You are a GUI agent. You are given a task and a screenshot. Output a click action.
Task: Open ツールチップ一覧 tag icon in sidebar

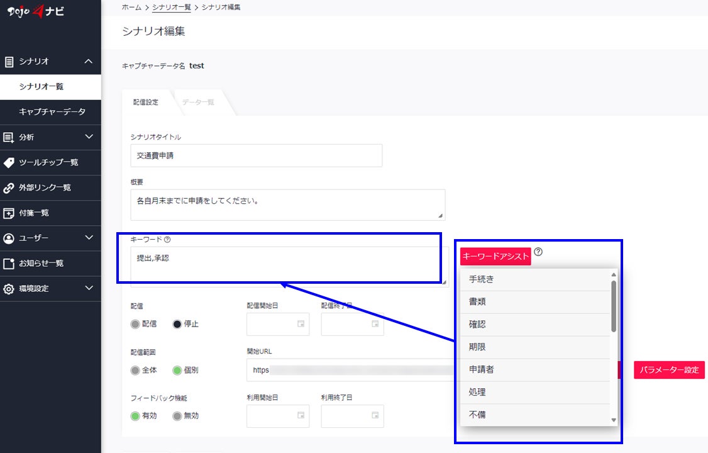[9, 162]
